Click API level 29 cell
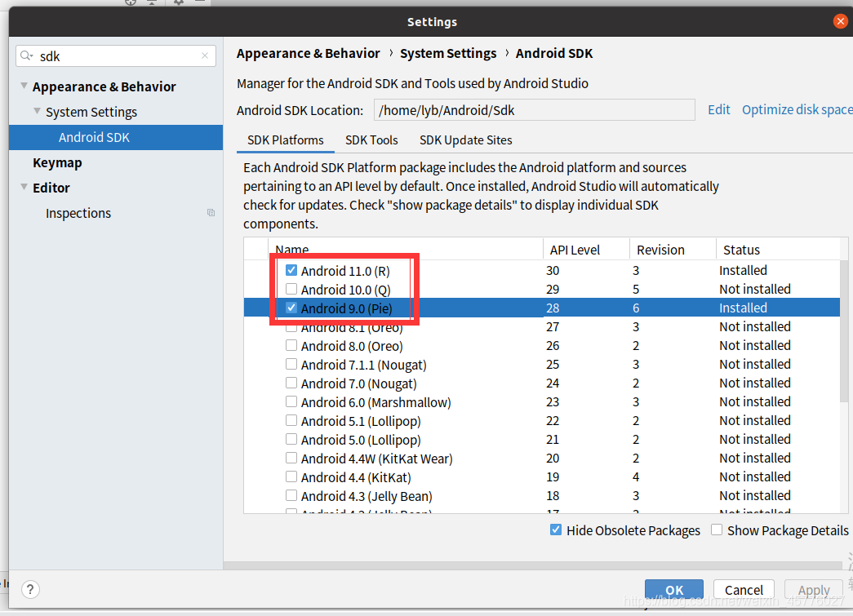Viewport: 853px width, 616px height. pyautogui.click(x=553, y=290)
